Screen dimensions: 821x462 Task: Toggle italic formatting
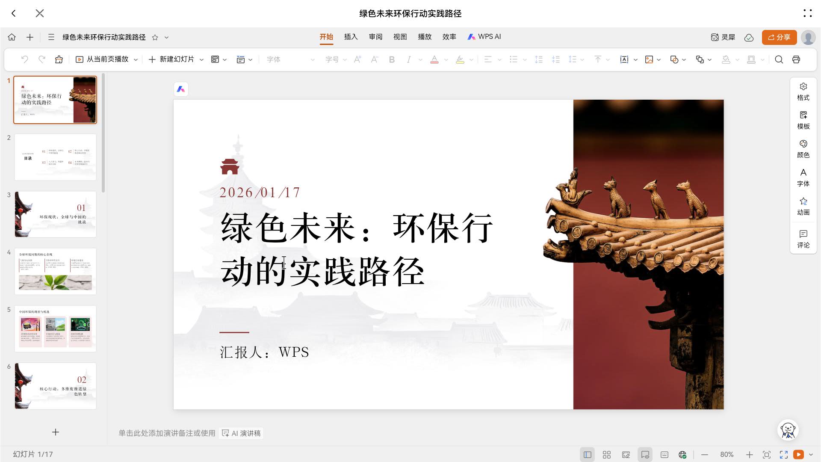tap(409, 59)
